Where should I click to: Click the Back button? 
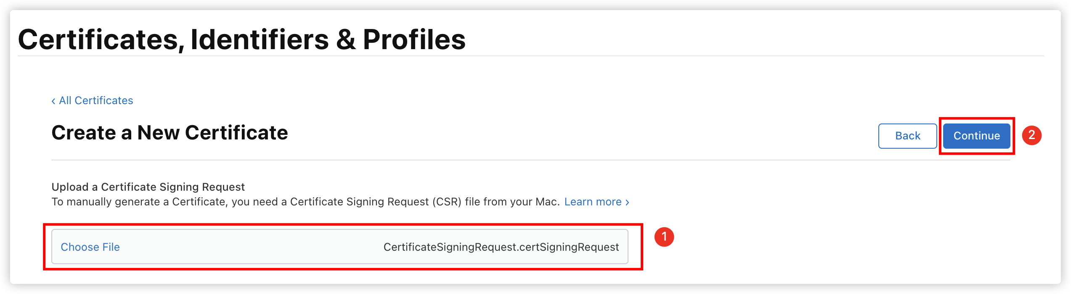[x=907, y=136]
